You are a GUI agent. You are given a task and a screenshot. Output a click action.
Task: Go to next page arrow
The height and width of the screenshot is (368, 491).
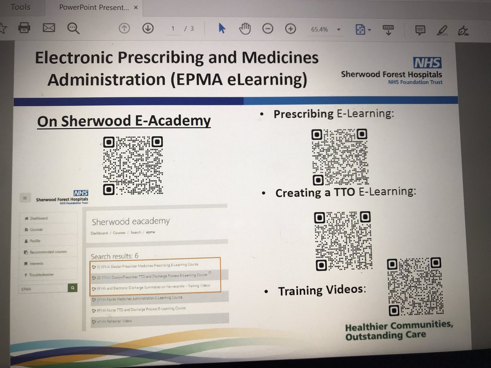pos(148,28)
